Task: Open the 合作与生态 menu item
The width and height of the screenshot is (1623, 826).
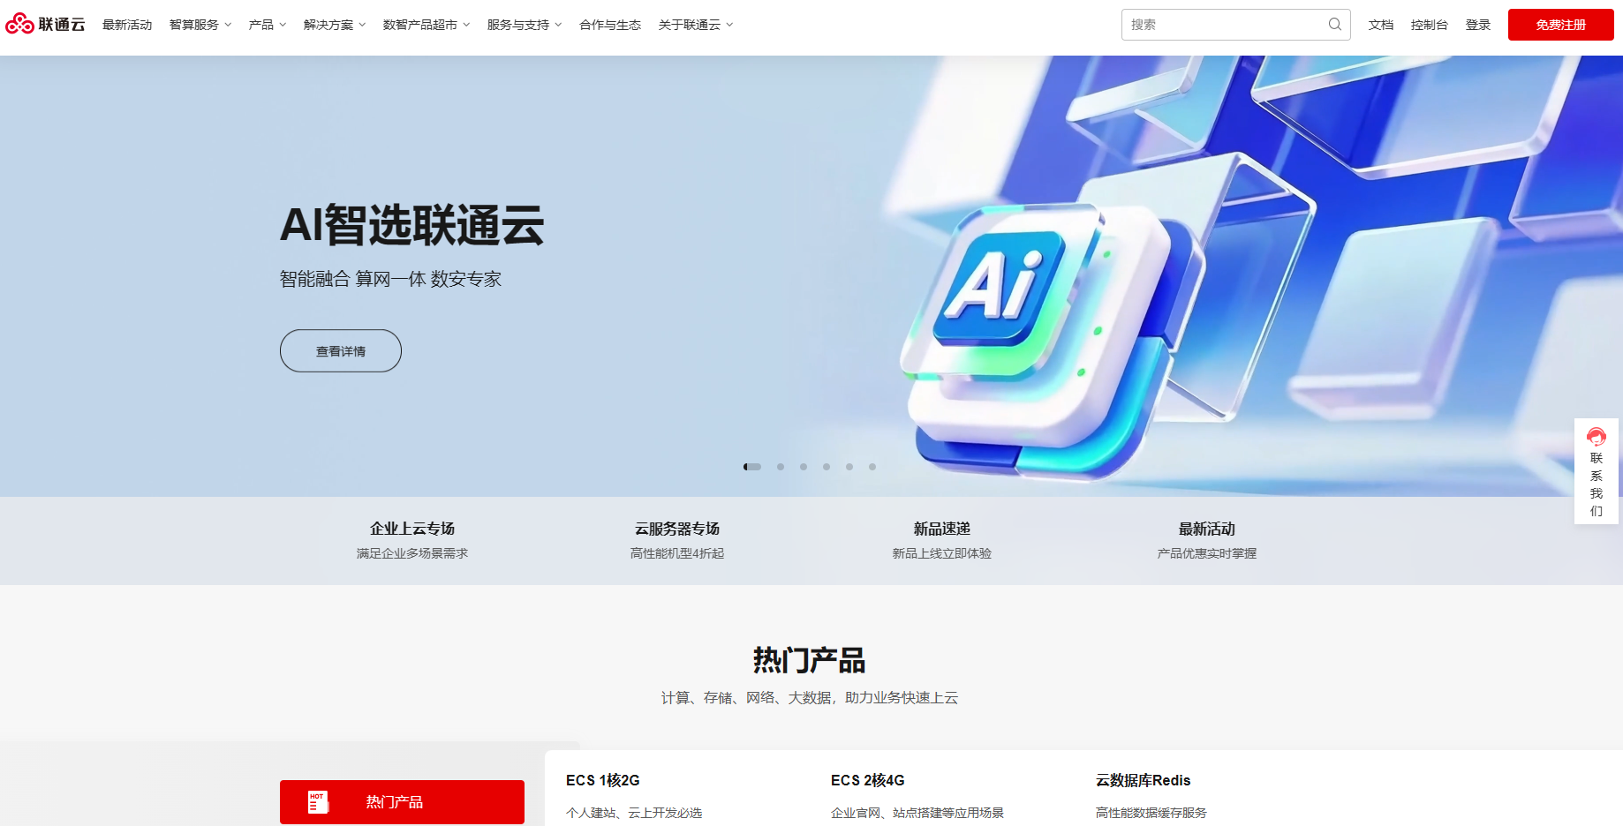Action: click(x=610, y=25)
